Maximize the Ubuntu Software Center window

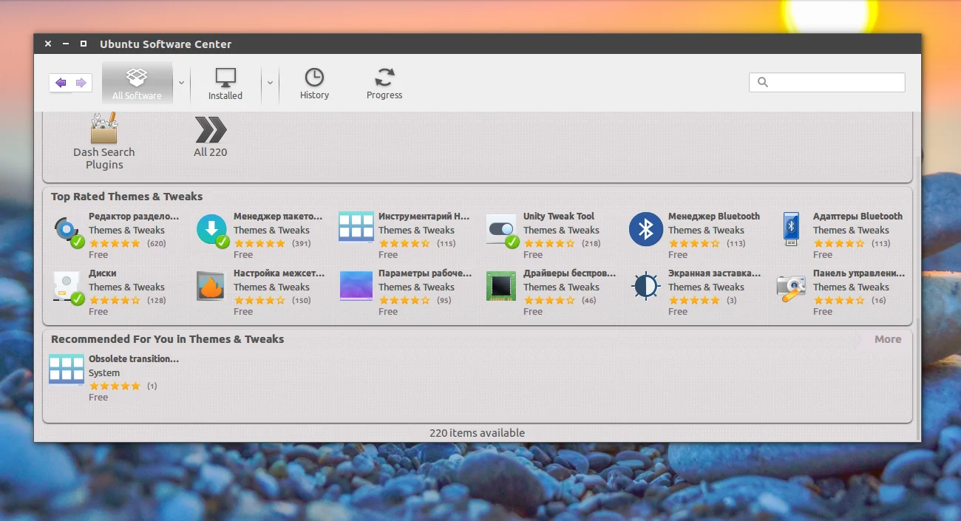(x=84, y=44)
